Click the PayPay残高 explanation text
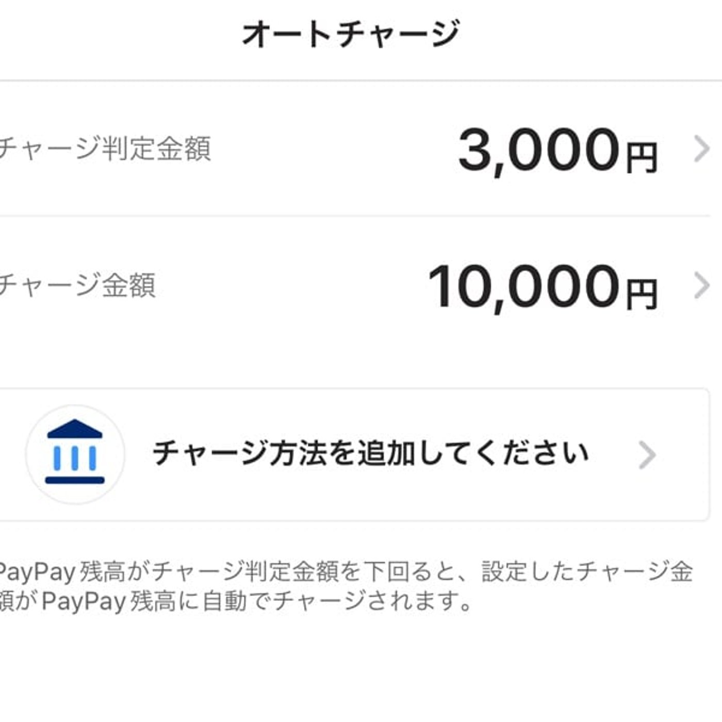Viewport: 722px width, 722px height. pyautogui.click(x=346, y=572)
